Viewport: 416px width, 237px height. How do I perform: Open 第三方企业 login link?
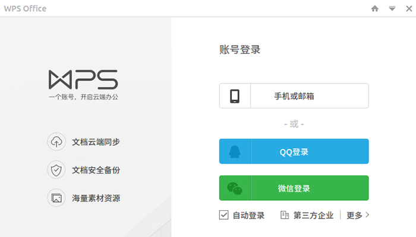click(313, 215)
